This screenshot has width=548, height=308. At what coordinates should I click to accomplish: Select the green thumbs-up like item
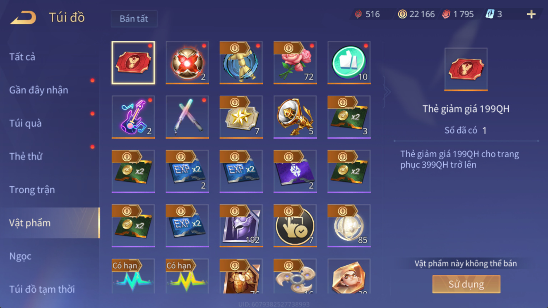click(349, 63)
